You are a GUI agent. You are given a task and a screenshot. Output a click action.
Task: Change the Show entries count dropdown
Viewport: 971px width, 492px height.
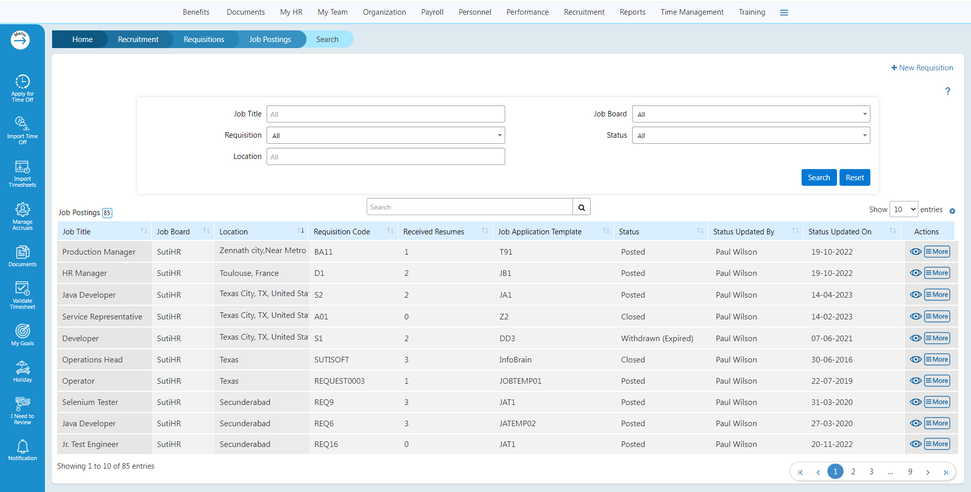[903, 210]
